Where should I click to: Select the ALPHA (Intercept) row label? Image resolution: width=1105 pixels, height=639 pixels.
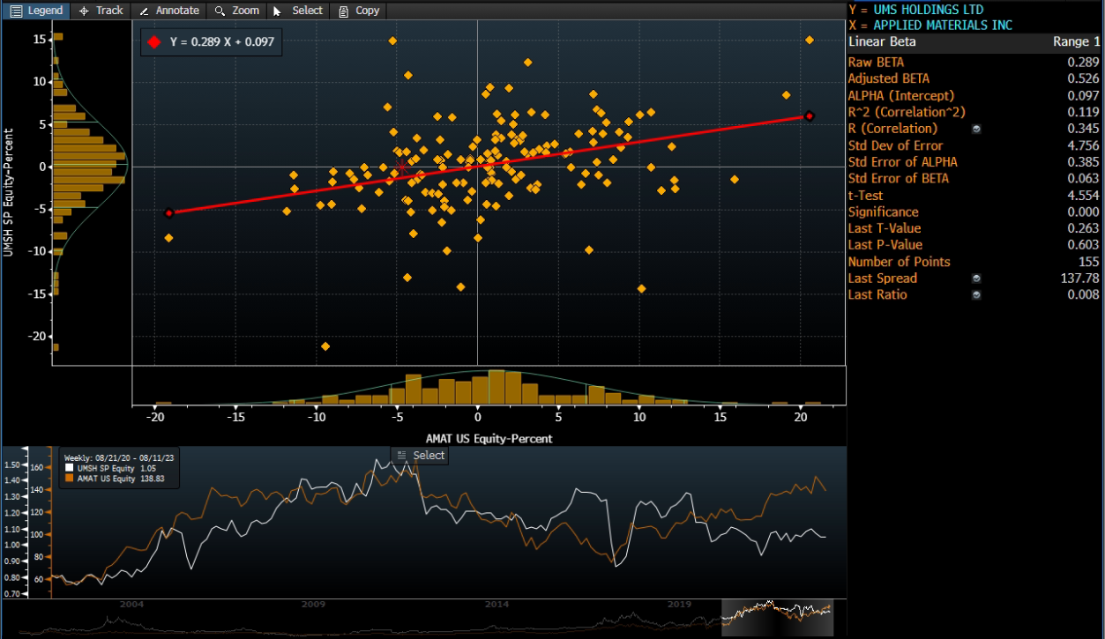(x=900, y=96)
